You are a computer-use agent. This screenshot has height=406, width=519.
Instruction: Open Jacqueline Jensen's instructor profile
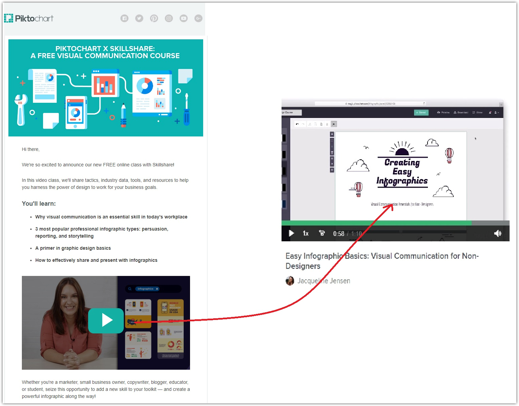[324, 281]
